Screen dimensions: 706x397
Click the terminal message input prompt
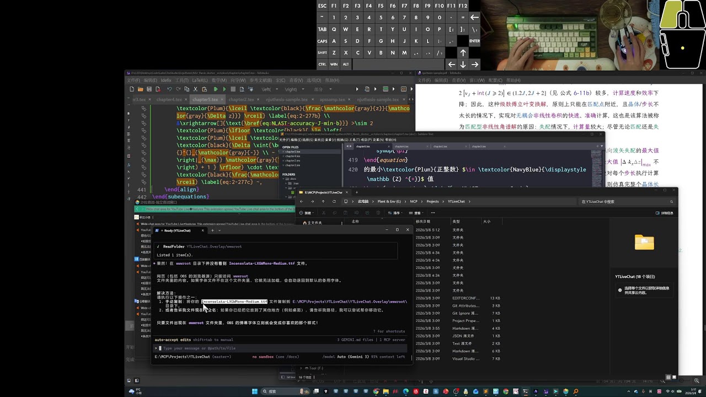tap(281, 348)
